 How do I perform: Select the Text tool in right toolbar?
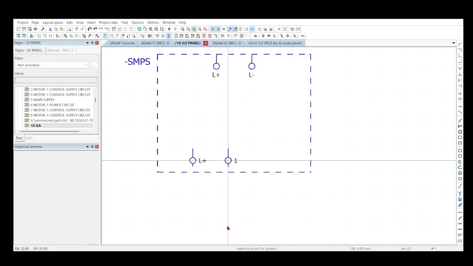coord(460,194)
